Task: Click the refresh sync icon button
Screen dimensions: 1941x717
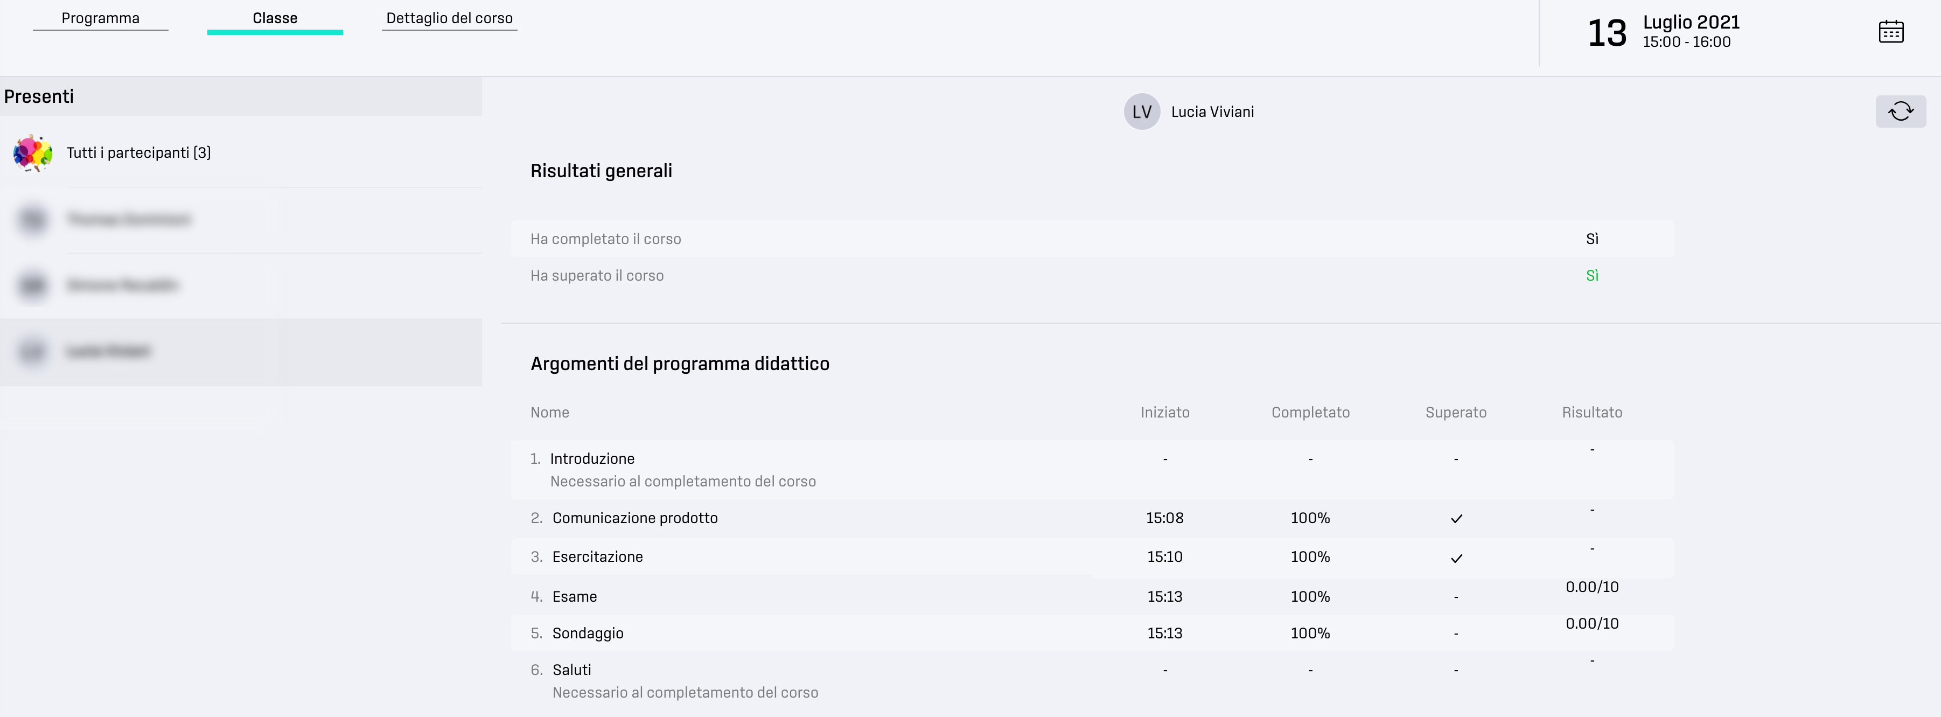Action: (x=1900, y=112)
